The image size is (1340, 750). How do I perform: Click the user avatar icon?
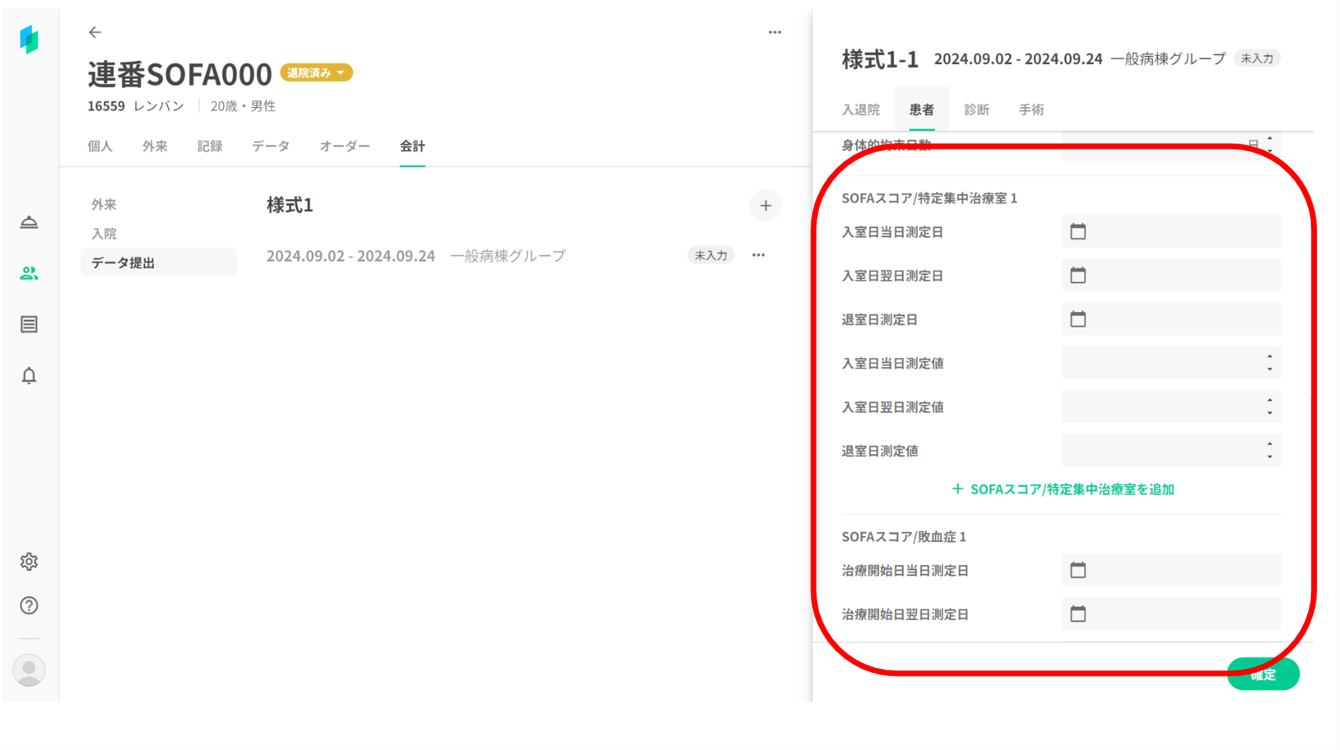click(x=29, y=670)
